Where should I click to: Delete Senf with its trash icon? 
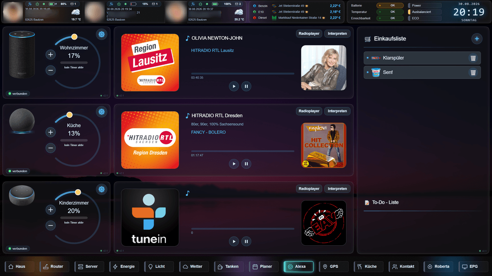tap(473, 72)
